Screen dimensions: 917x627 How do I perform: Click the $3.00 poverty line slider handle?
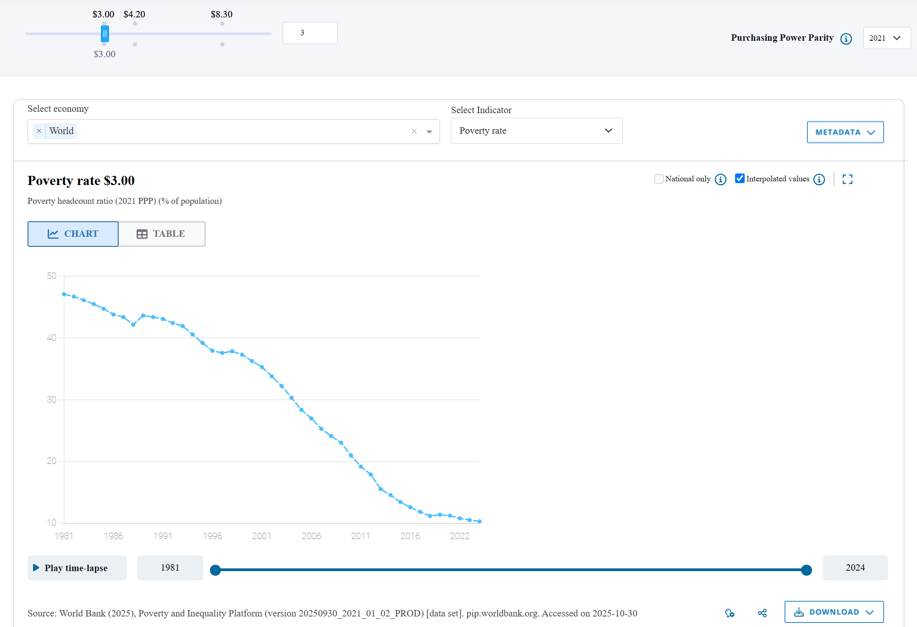point(105,34)
